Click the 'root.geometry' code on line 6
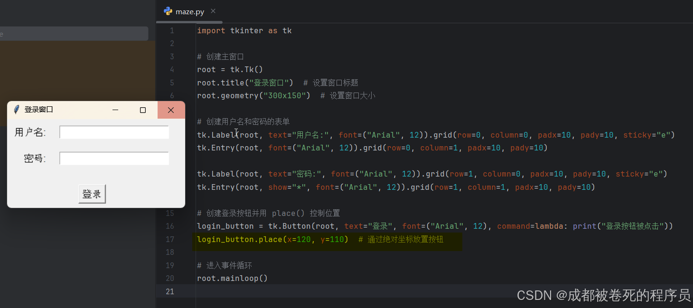 point(228,95)
